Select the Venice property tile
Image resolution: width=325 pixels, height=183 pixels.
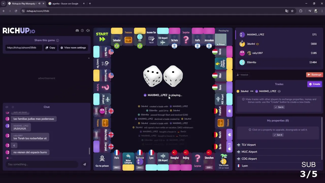pyautogui.click(x=224, y=52)
